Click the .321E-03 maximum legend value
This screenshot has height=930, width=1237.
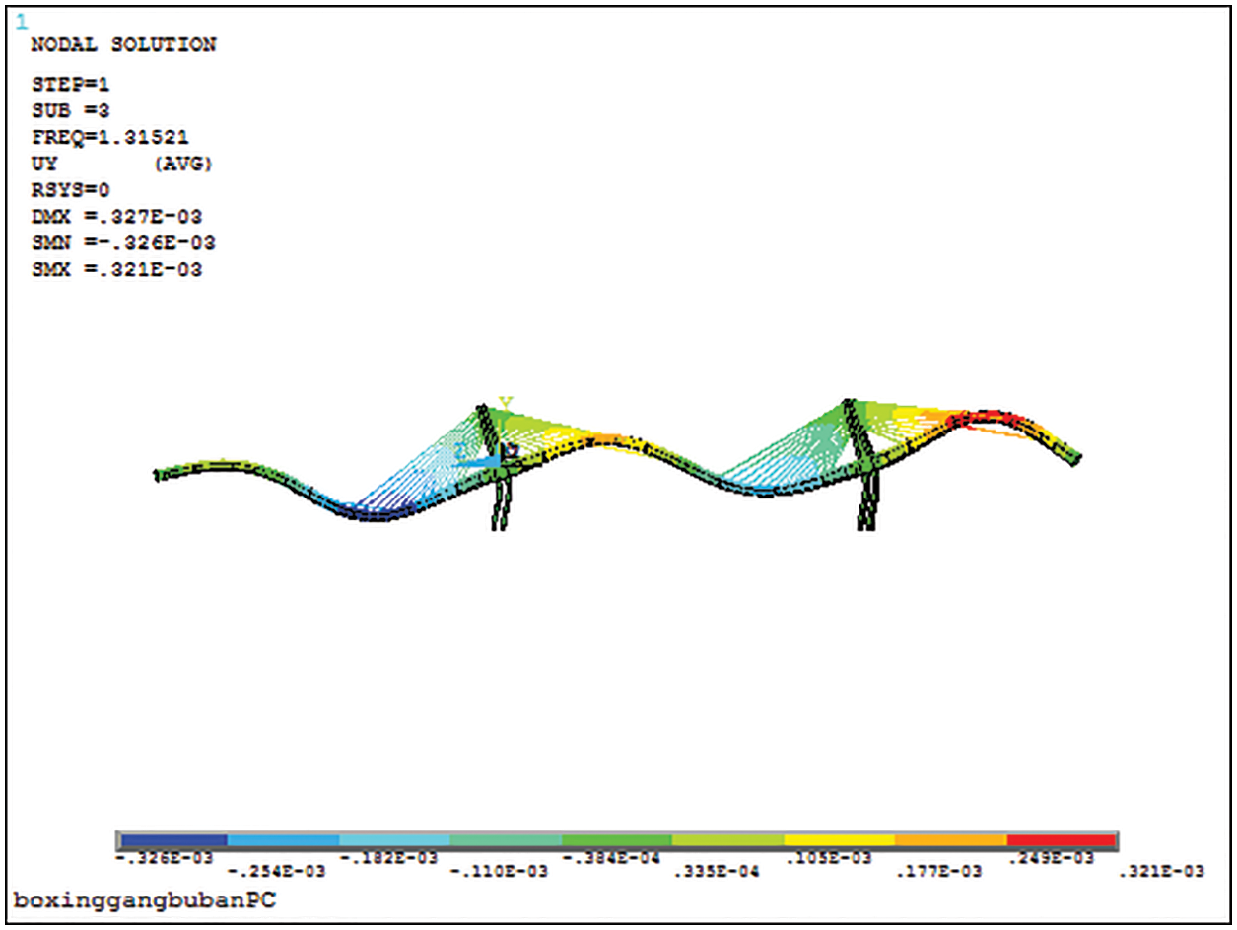[x=1160, y=872]
